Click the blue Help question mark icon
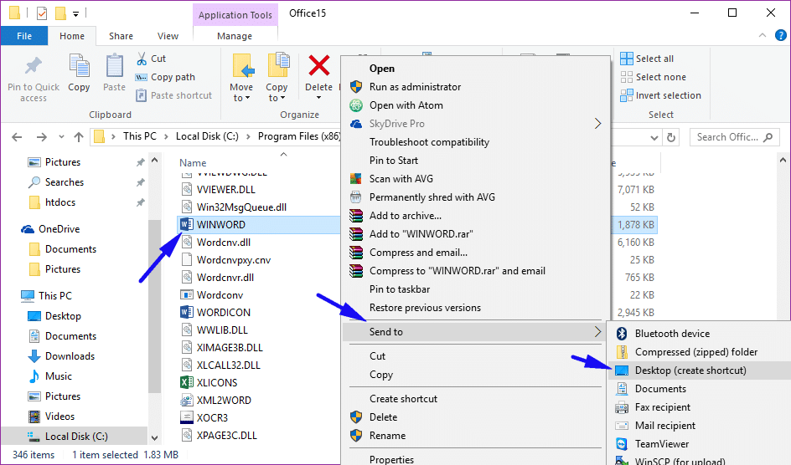This screenshot has width=791, height=465. tap(780, 35)
